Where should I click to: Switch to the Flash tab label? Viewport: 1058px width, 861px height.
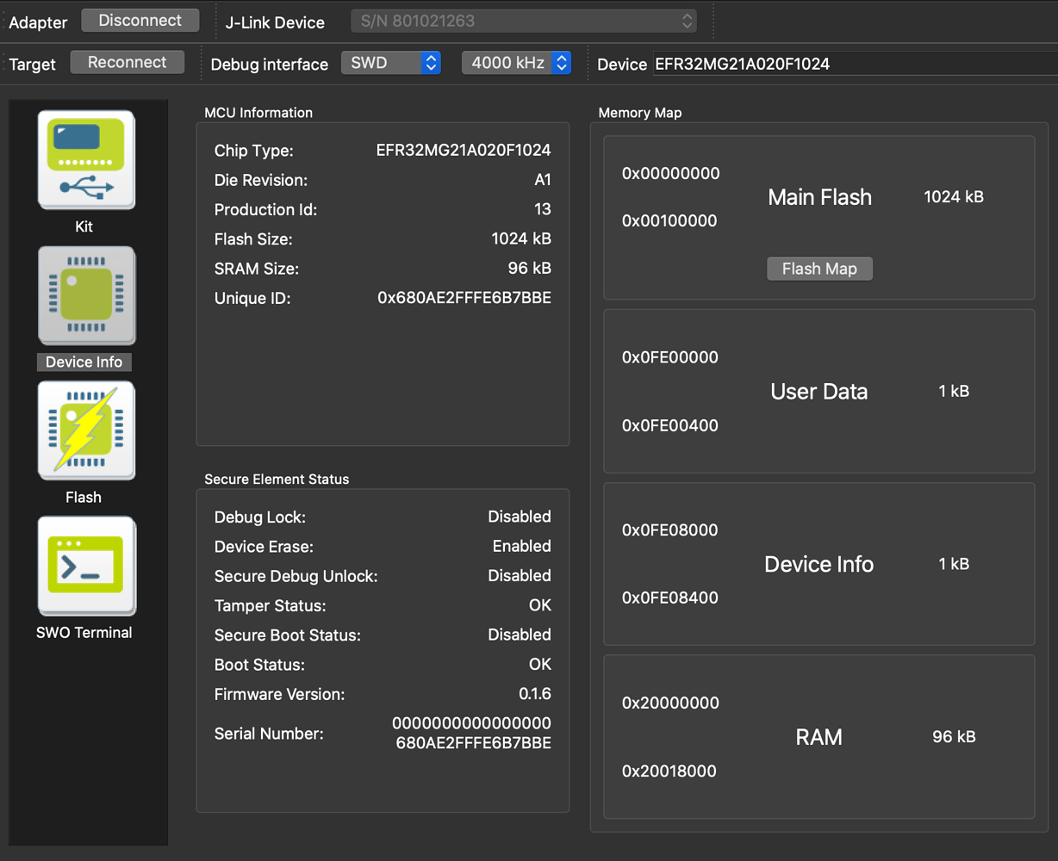click(84, 497)
